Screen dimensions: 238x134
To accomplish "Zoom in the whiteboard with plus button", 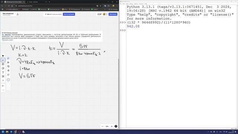I will point(112,127).
